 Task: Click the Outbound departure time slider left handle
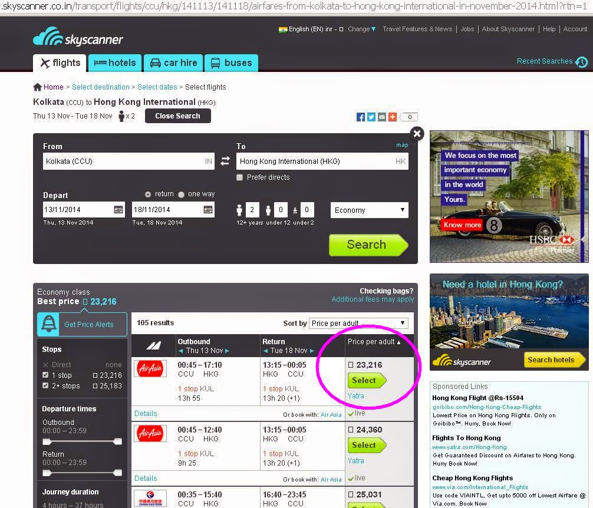coord(47,441)
